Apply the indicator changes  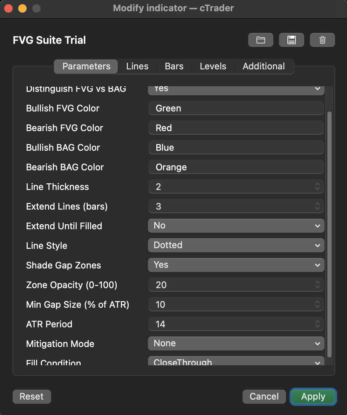(x=313, y=396)
